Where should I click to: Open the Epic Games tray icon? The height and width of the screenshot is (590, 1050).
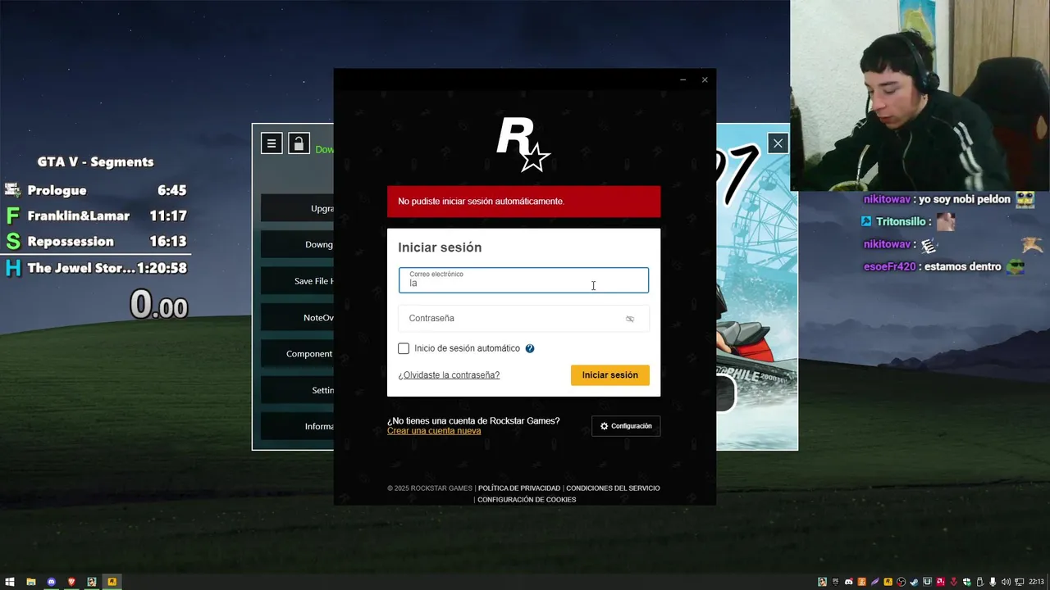835,582
